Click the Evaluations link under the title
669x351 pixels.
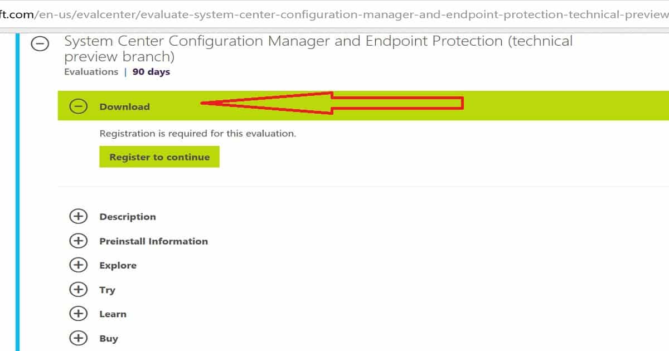click(x=91, y=72)
